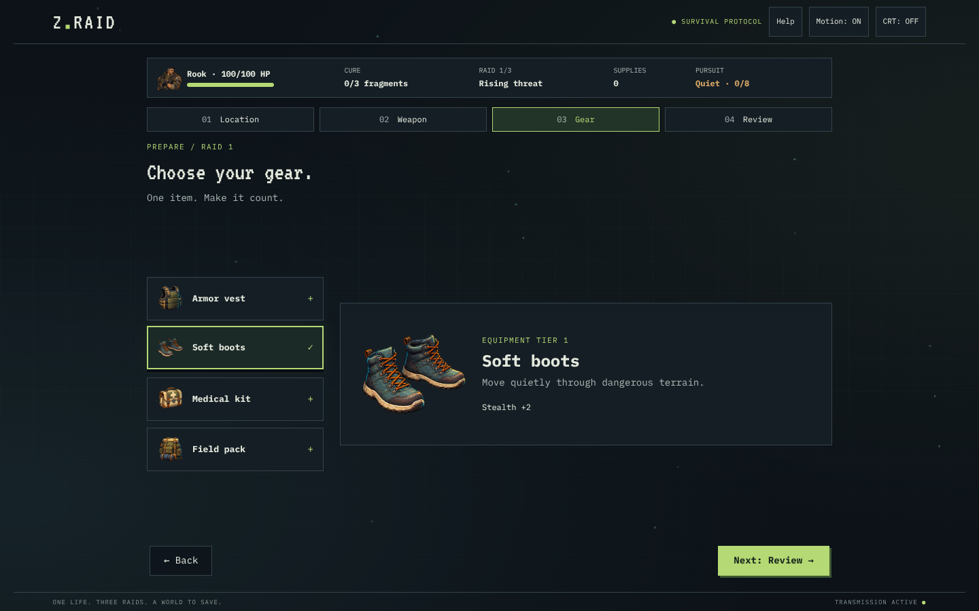
Task: Click Rook's green HP bar
Action: pos(230,85)
